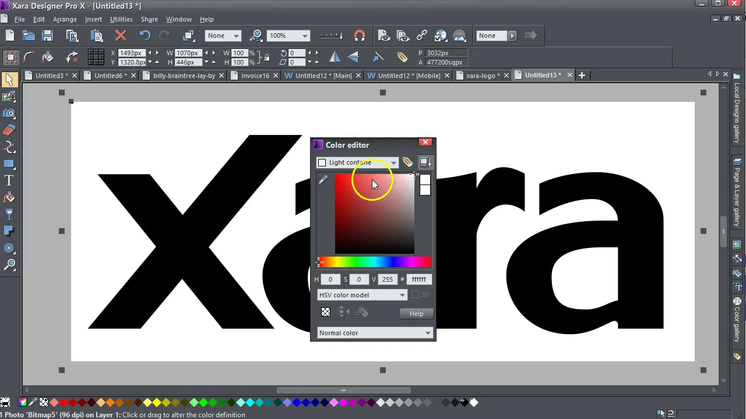
Task: Open the None dropdown at toolbar right
Action: point(512,35)
